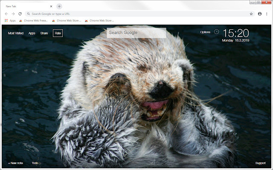Open the Chrome profile account icon
The height and width of the screenshot is (170, 273).
(260, 14)
